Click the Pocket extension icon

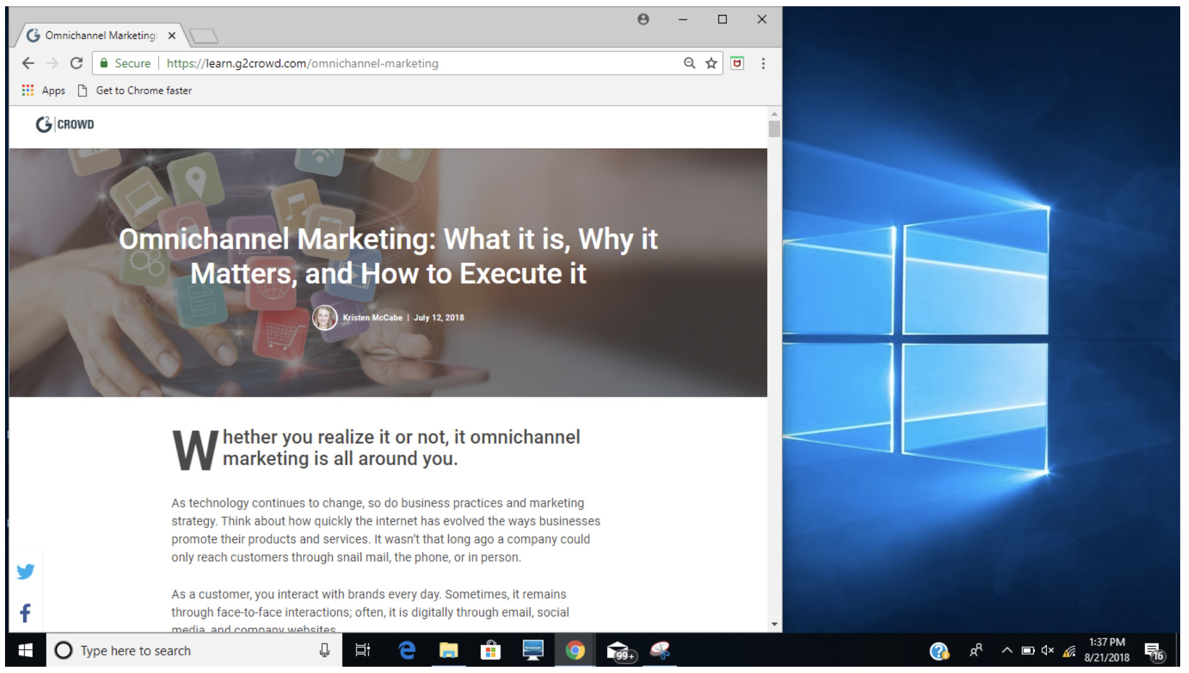(738, 63)
